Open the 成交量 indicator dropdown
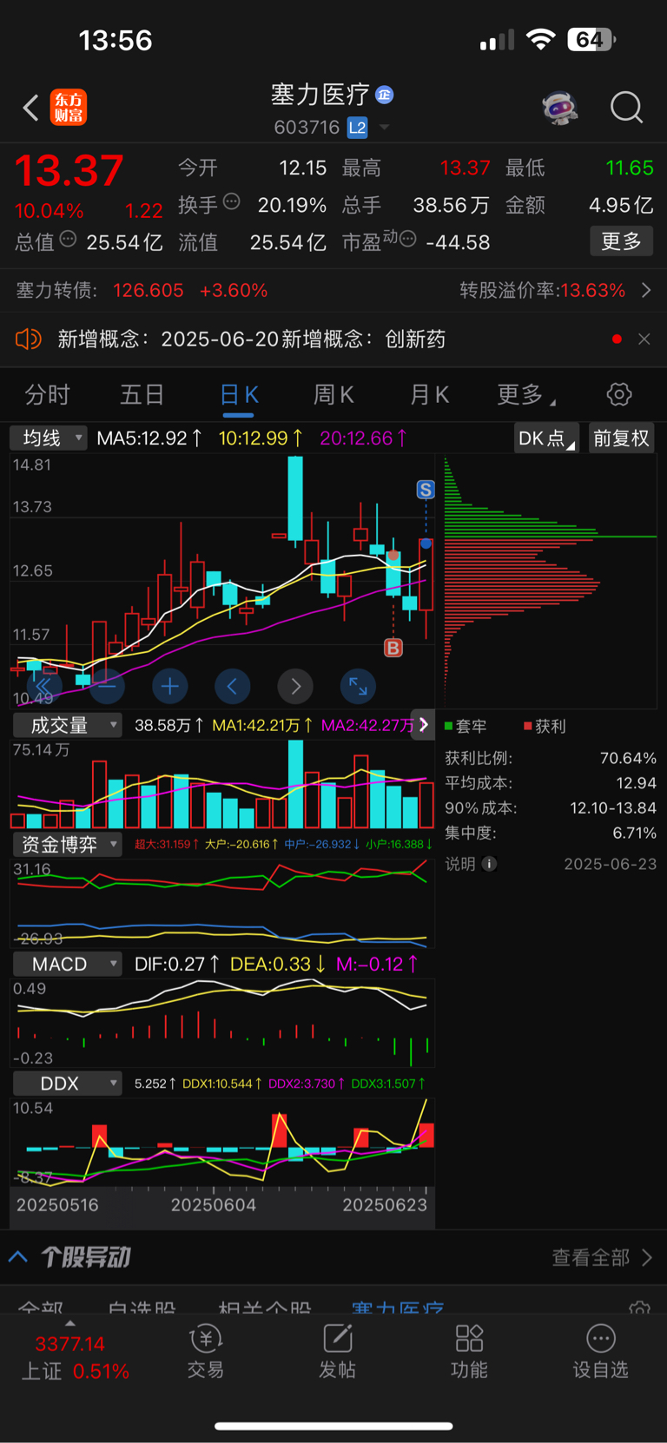667x1443 pixels. (67, 725)
